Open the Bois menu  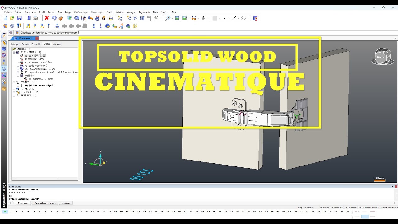coord(155,12)
